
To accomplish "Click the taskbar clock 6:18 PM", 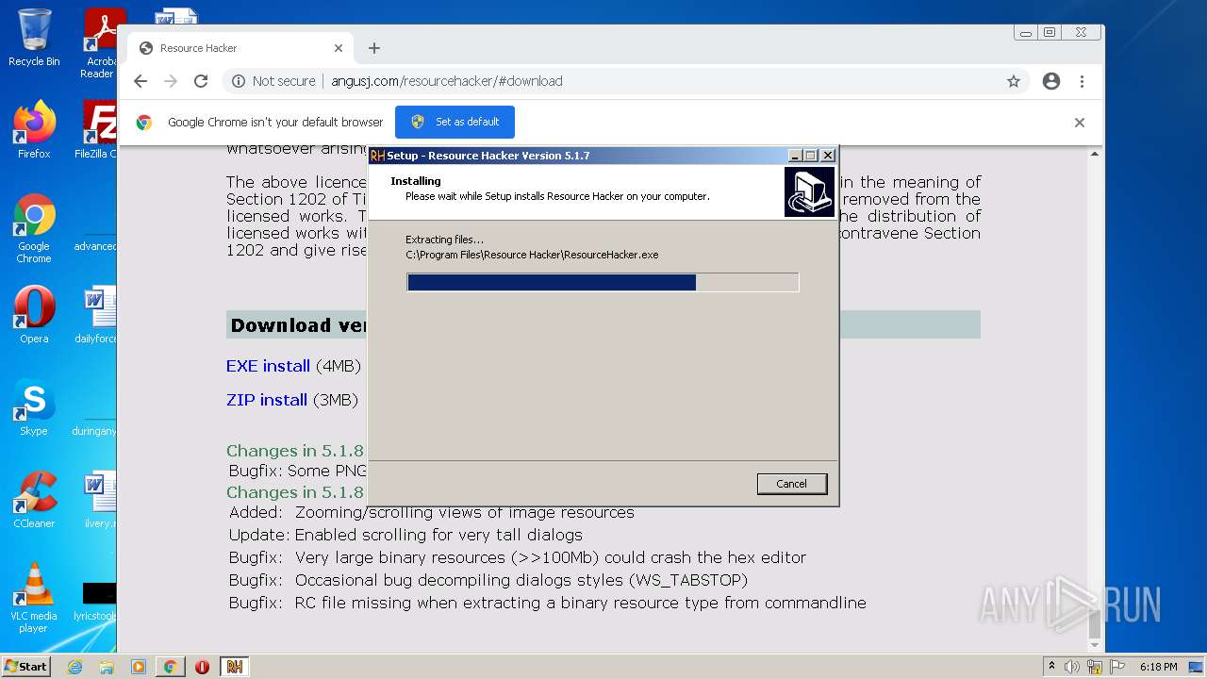I will pyautogui.click(x=1158, y=667).
